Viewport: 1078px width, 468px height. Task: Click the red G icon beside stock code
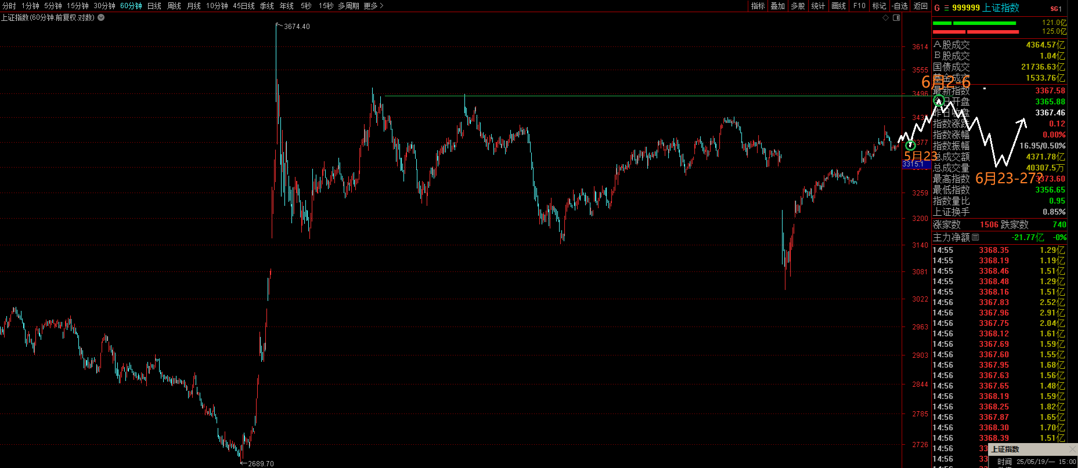click(937, 8)
